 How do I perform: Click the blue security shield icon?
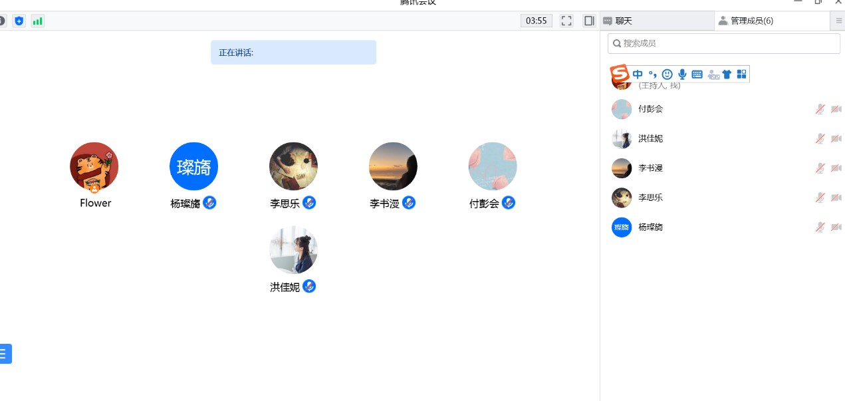pyautogui.click(x=19, y=21)
